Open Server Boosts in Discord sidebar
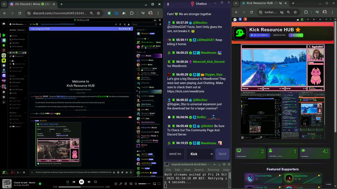The height and width of the screenshot is (189, 337). tap(18, 46)
